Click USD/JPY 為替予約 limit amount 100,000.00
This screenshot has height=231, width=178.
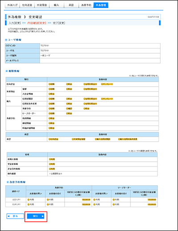tap(86, 200)
